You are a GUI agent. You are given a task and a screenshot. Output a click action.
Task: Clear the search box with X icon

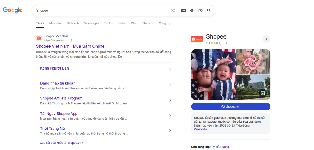173,11
